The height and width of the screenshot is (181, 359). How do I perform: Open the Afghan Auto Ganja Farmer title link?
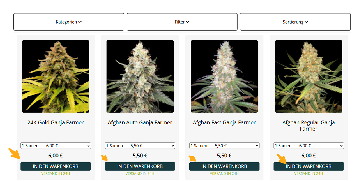click(140, 122)
